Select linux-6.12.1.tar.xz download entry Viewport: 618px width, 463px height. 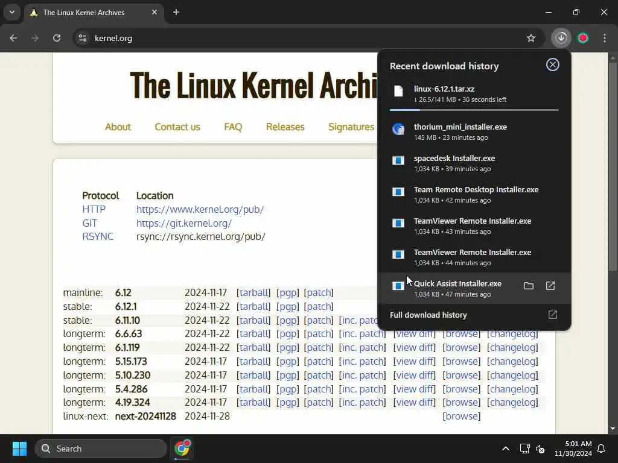pyautogui.click(x=474, y=94)
